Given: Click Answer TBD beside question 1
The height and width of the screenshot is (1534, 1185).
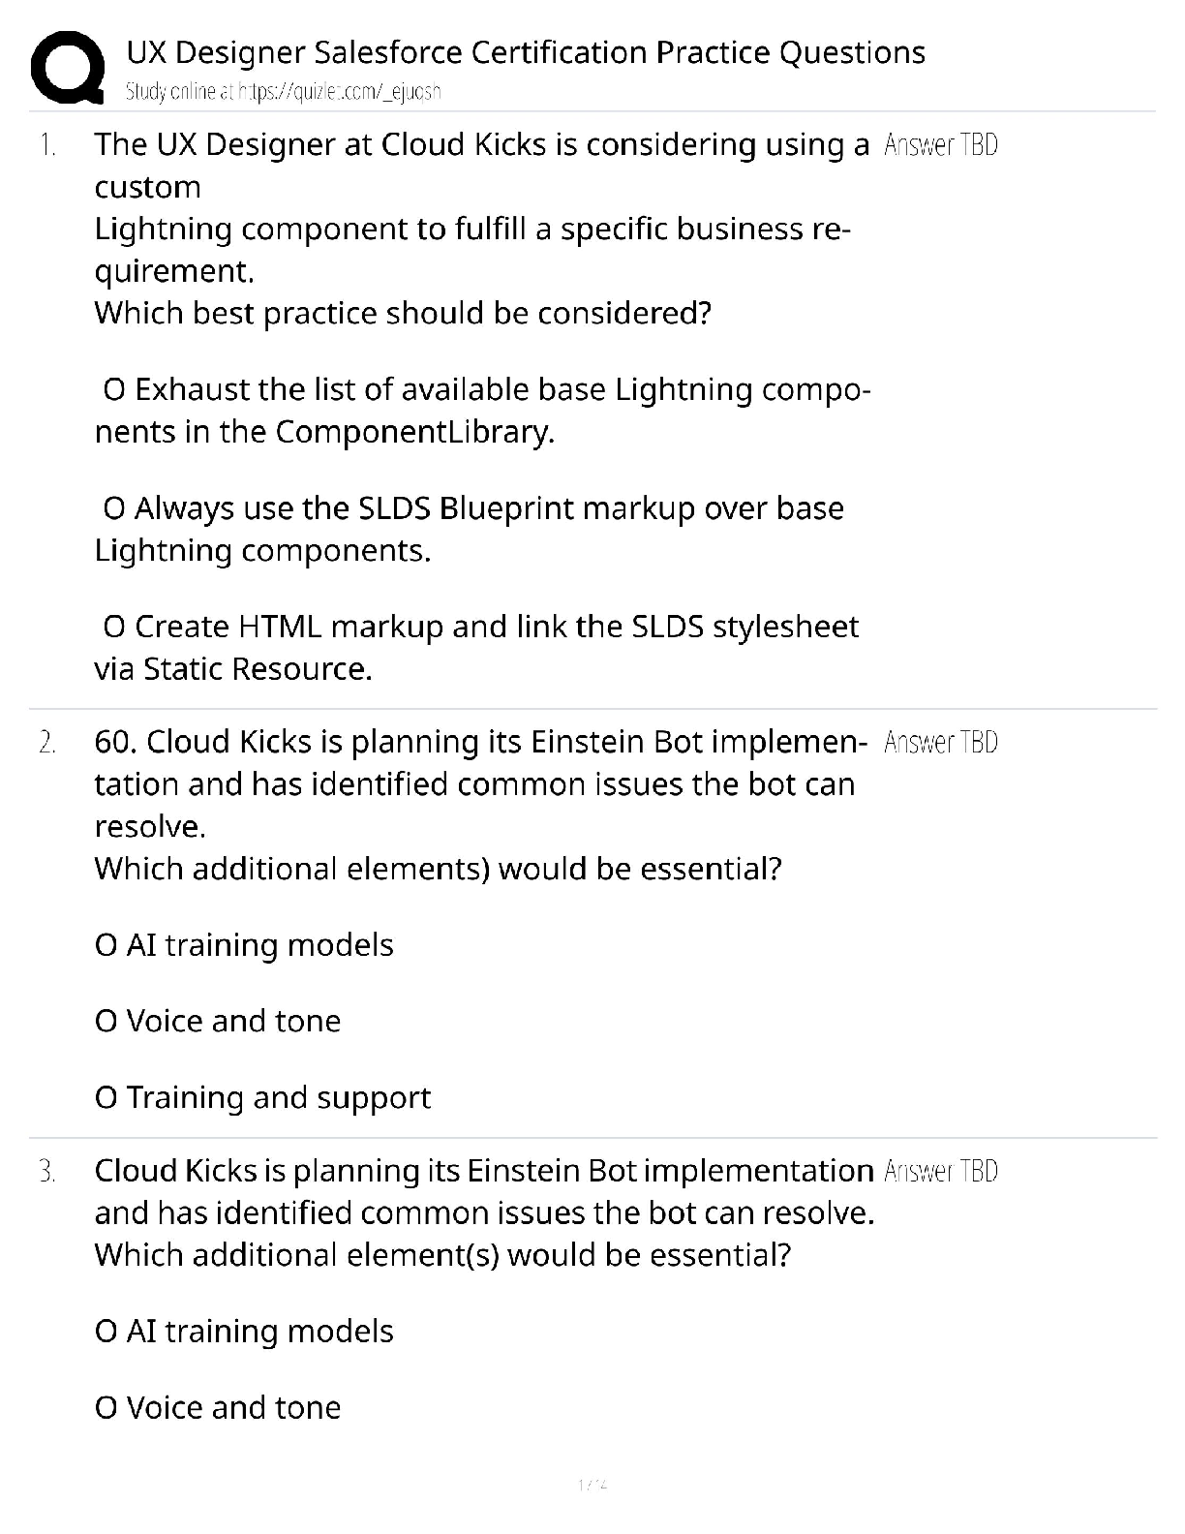Looking at the screenshot, I should [940, 145].
